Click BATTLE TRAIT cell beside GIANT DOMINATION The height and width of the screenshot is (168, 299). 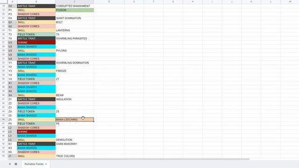[x=36, y=18]
